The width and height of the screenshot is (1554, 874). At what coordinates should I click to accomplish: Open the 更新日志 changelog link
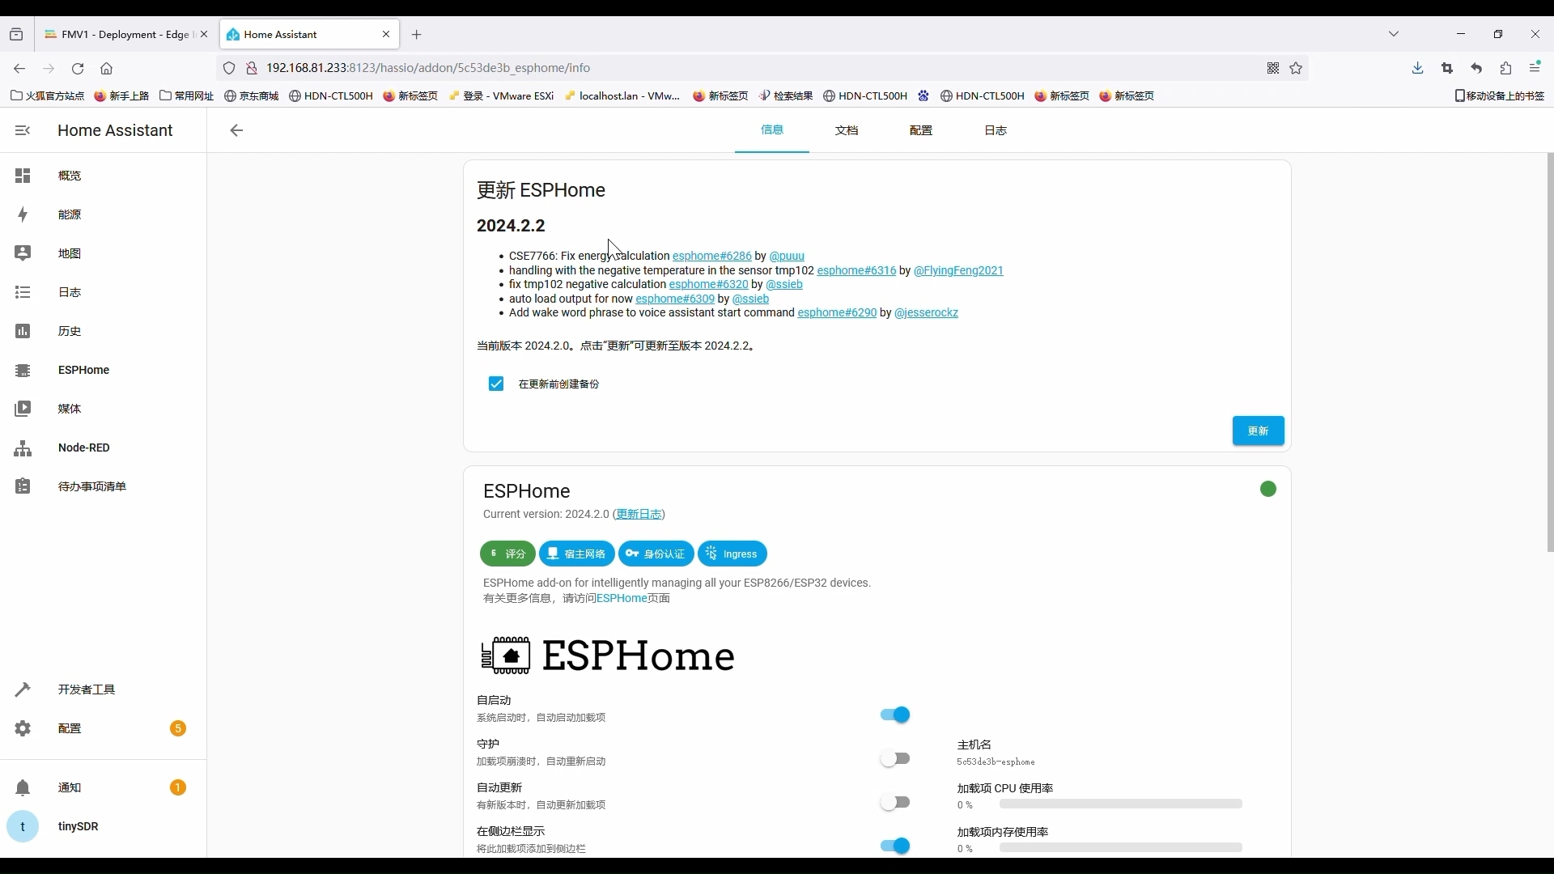(639, 514)
